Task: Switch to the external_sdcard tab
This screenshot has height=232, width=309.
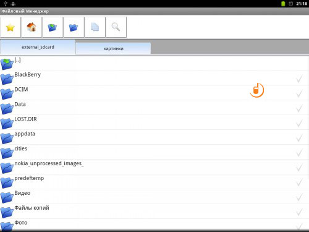Action: pyautogui.click(x=38, y=47)
